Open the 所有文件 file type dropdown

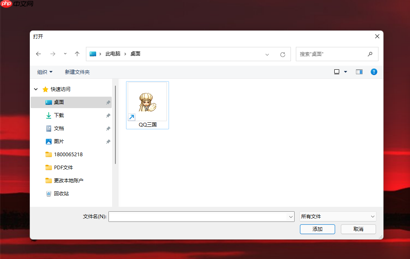[x=338, y=216]
